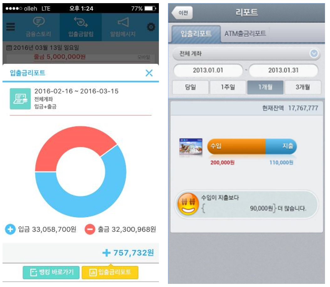Click the blue plus 입금 icon

pyautogui.click(x=10, y=229)
